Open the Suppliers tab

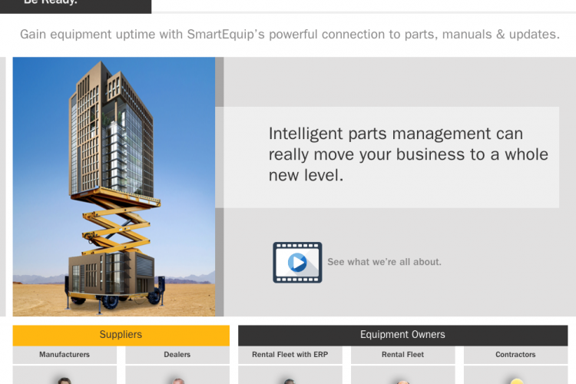tap(121, 335)
